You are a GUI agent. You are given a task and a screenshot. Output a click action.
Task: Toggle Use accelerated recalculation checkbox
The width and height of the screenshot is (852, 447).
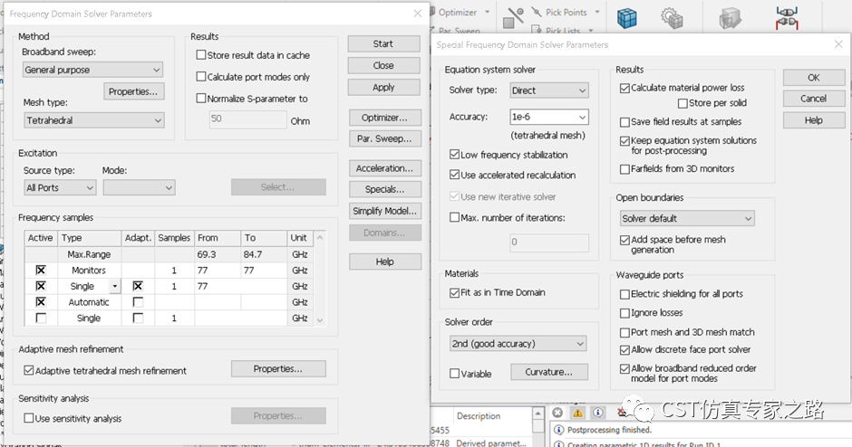point(455,175)
